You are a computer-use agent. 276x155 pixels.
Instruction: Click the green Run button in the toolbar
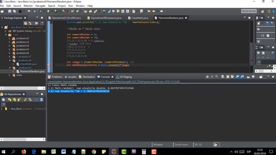point(48,11)
